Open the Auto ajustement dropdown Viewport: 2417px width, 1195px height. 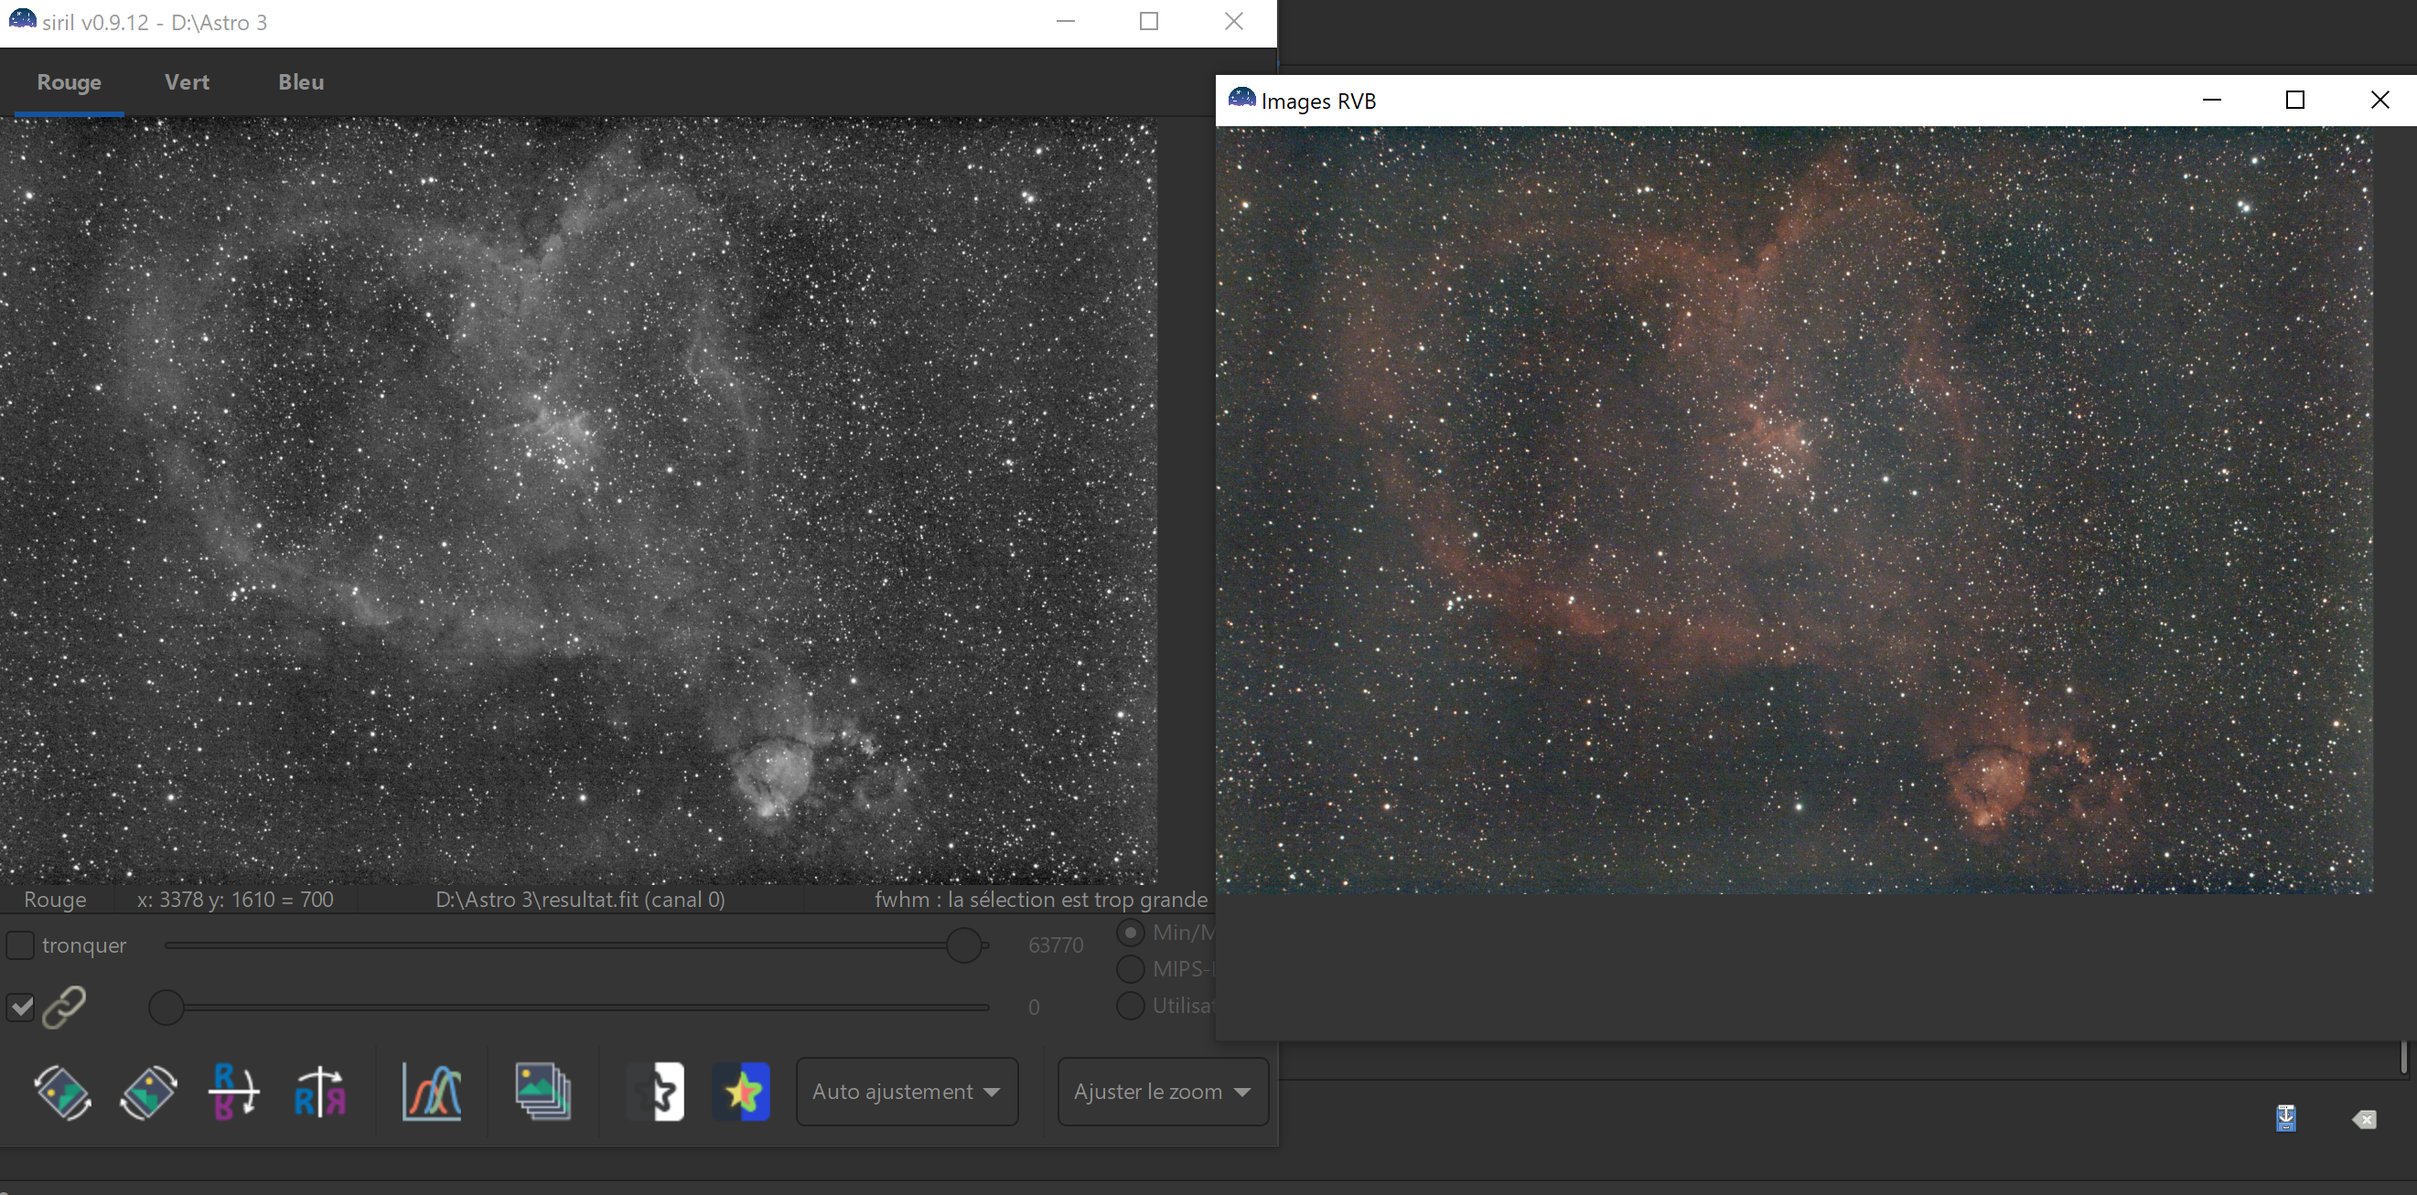coord(907,1092)
